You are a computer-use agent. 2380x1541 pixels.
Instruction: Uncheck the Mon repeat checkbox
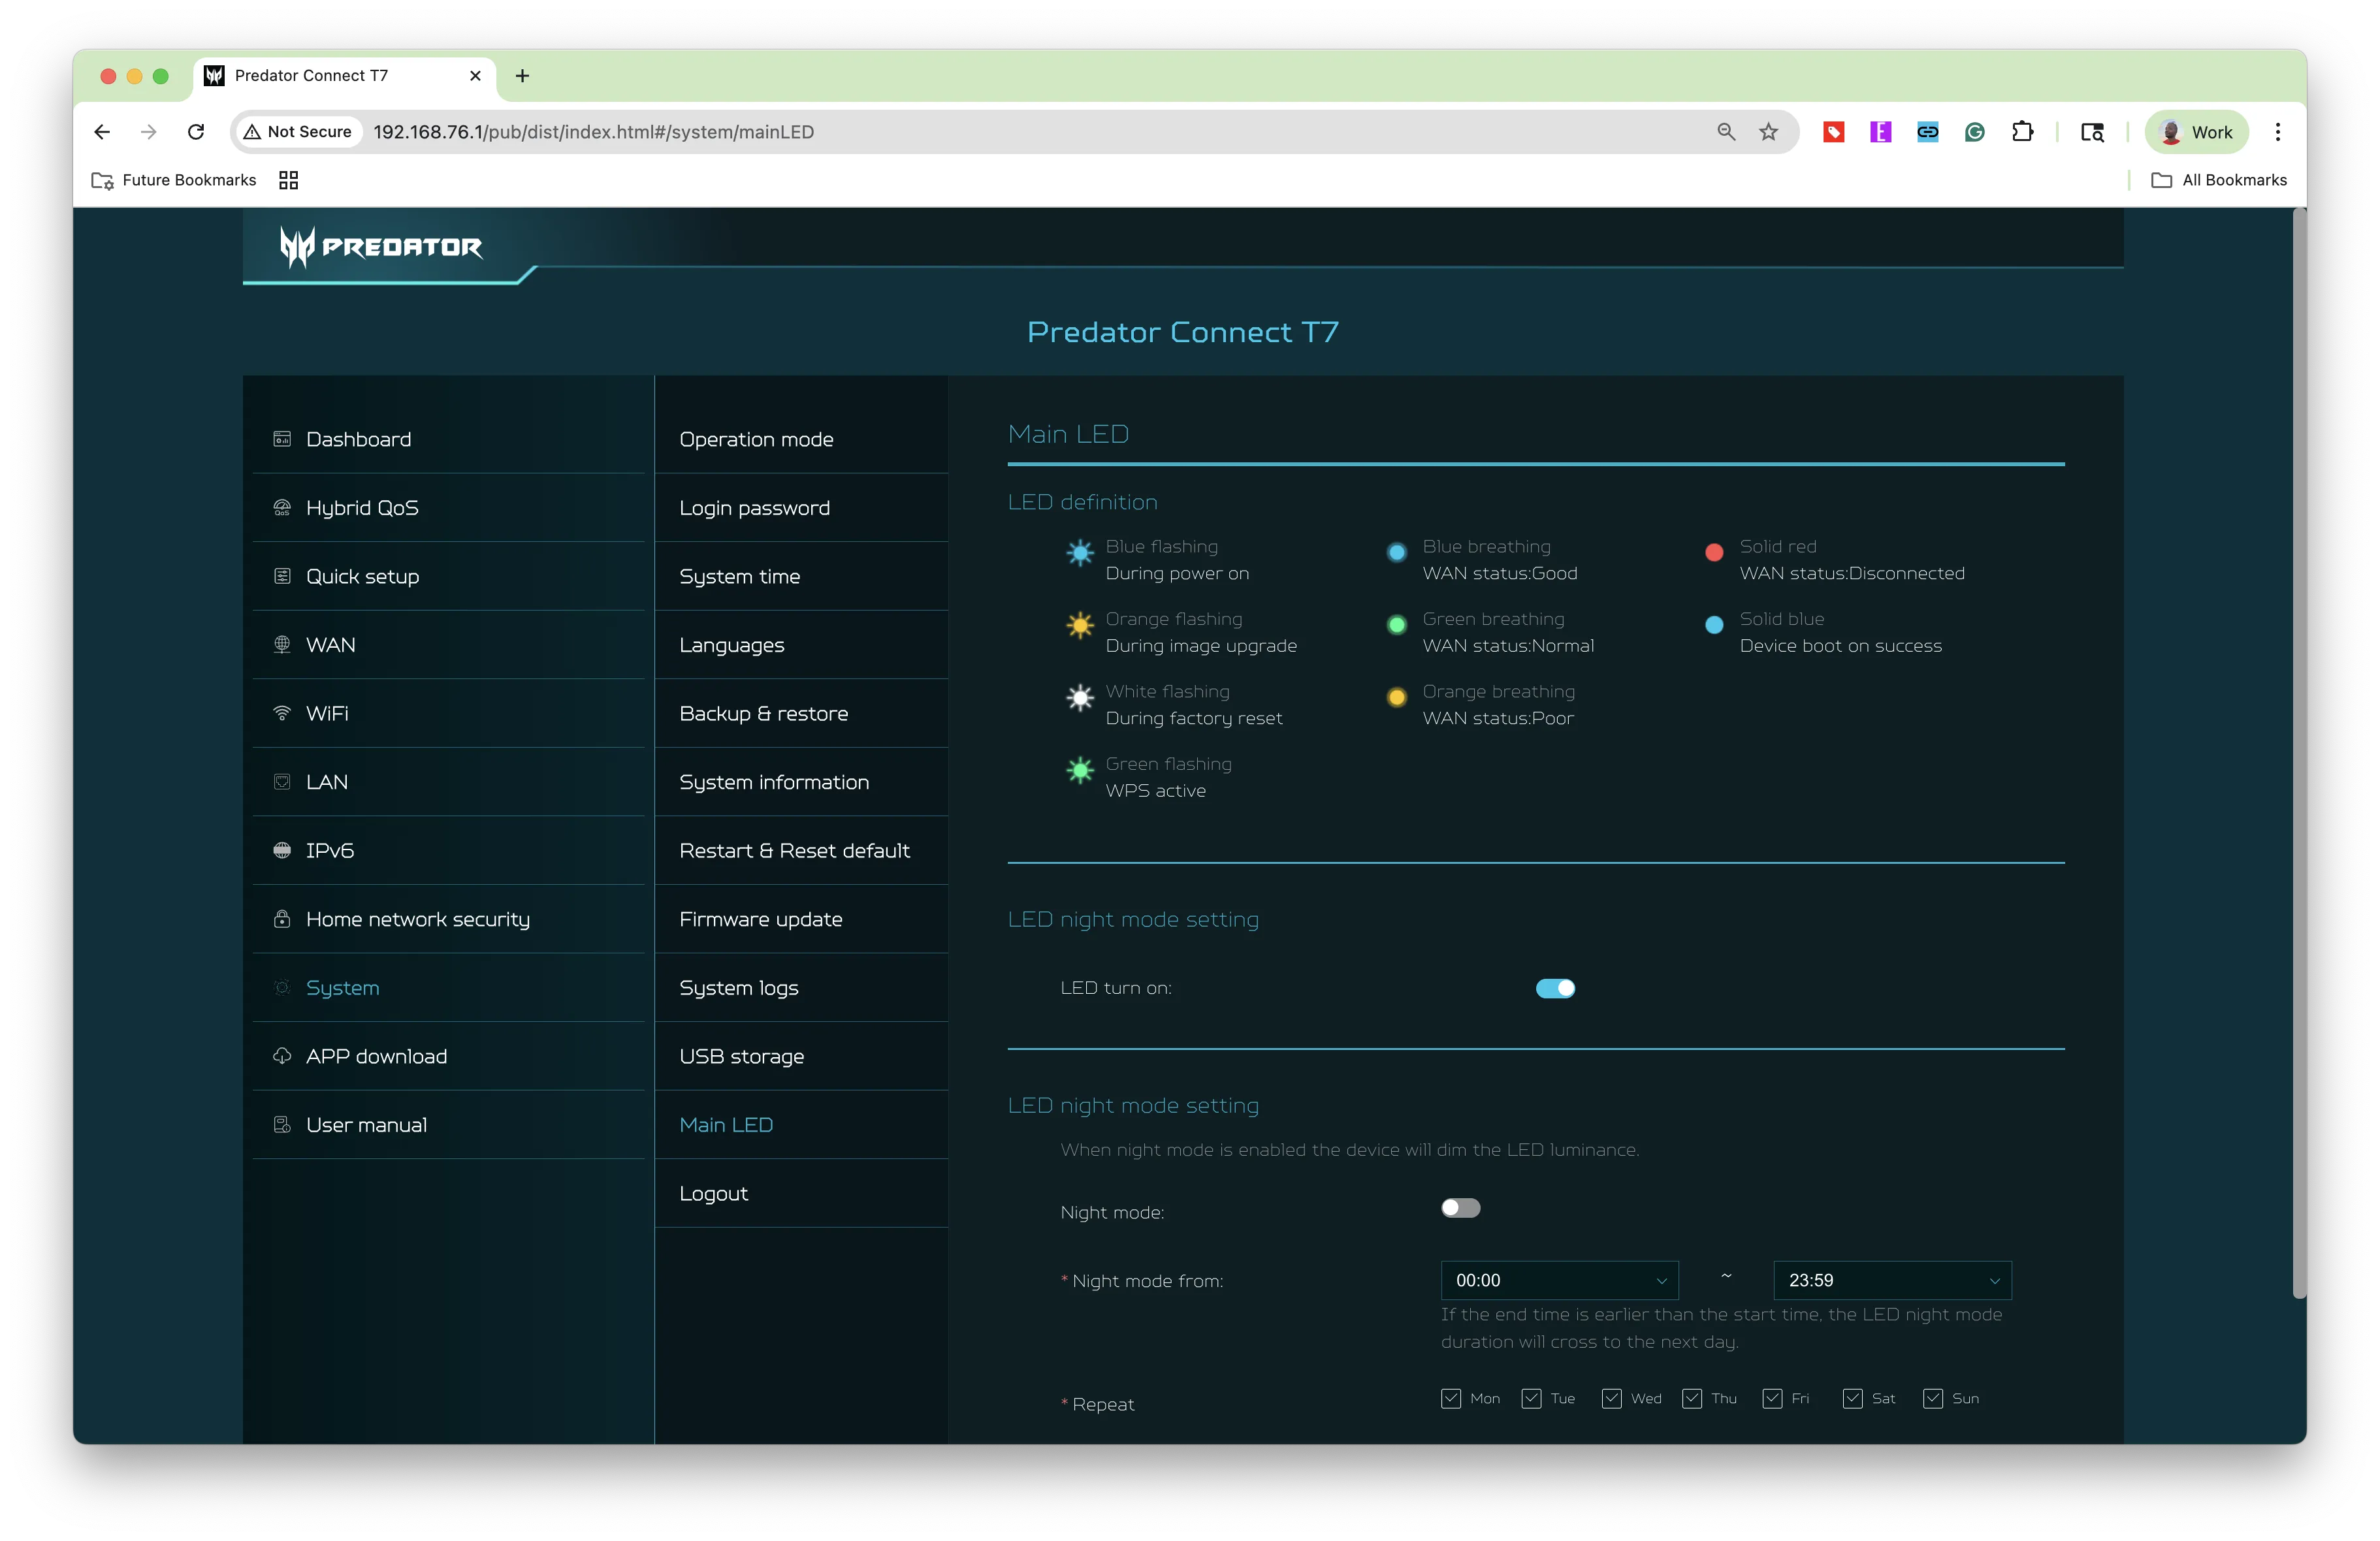point(1450,1398)
